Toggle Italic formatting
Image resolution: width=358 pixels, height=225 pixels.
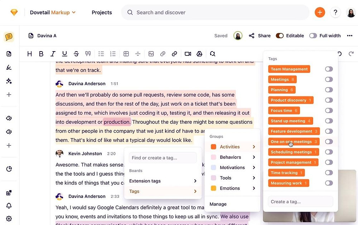[53, 54]
